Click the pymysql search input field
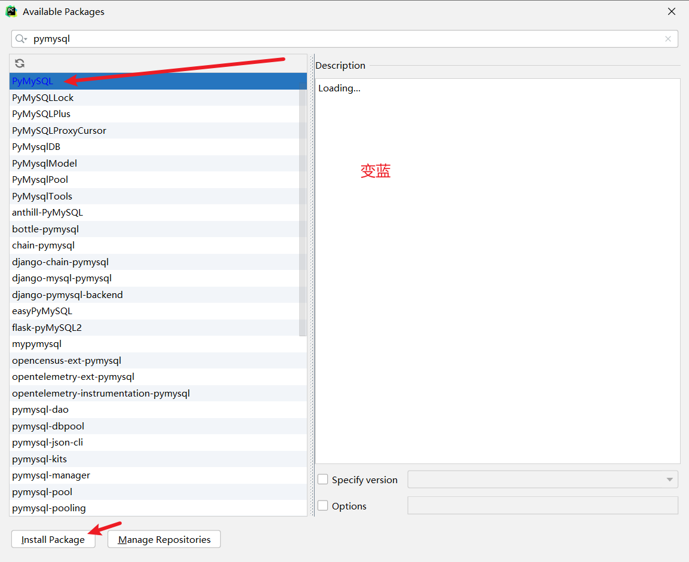The height and width of the screenshot is (562, 689). coord(345,39)
